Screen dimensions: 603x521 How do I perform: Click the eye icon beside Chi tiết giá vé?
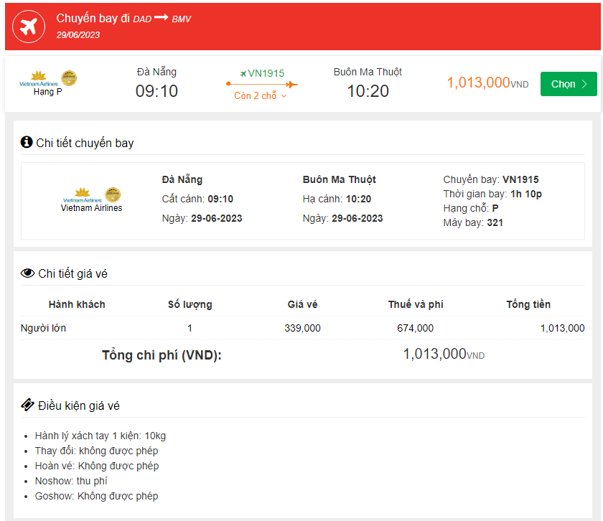coord(28,273)
